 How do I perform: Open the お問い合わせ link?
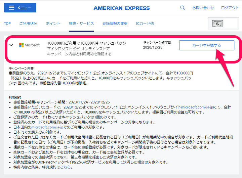point(203,8)
